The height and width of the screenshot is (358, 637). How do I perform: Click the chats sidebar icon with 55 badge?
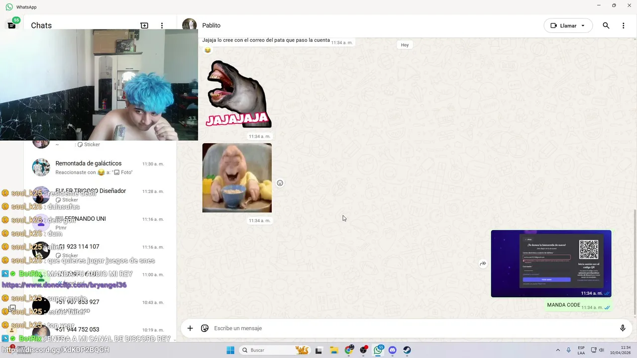pyautogui.click(x=12, y=24)
